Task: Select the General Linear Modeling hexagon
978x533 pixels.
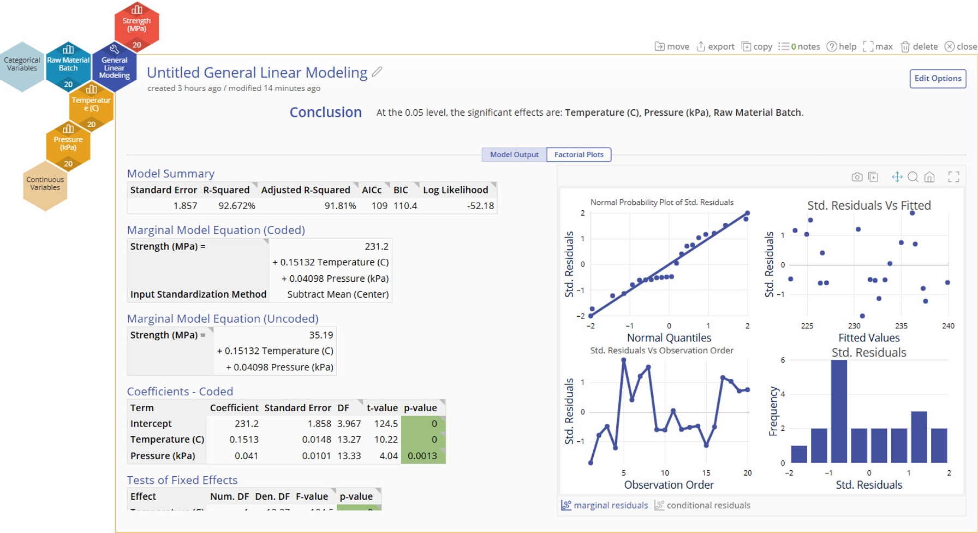Action: click(114, 67)
